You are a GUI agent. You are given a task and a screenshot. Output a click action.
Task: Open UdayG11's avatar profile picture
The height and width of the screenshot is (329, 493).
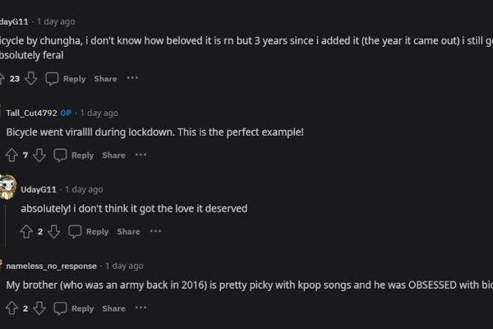pyautogui.click(x=7, y=187)
